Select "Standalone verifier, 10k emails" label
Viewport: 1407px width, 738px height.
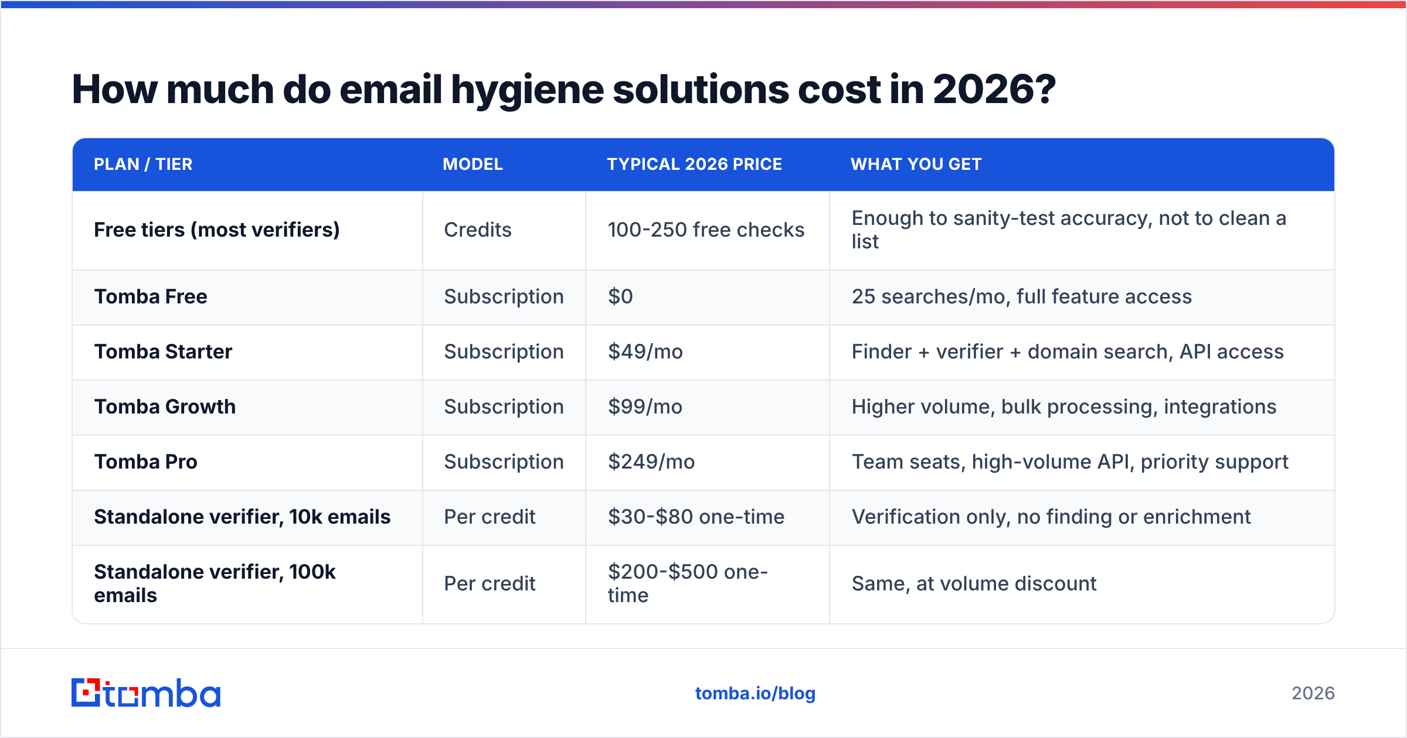tap(242, 517)
